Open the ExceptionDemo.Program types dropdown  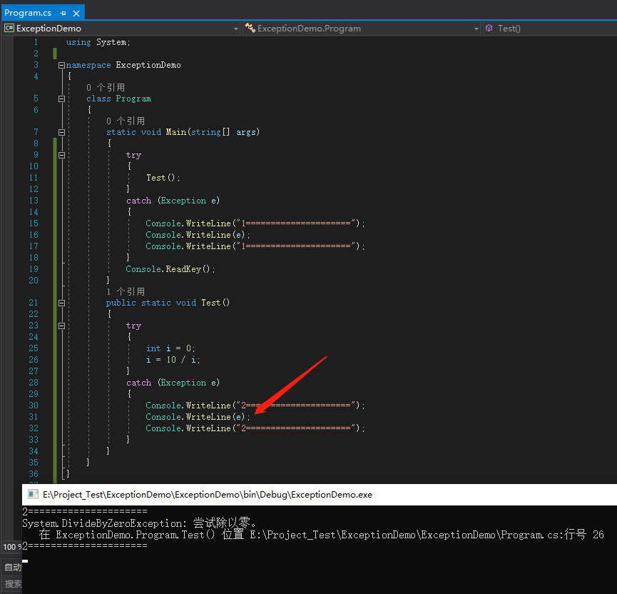point(478,29)
